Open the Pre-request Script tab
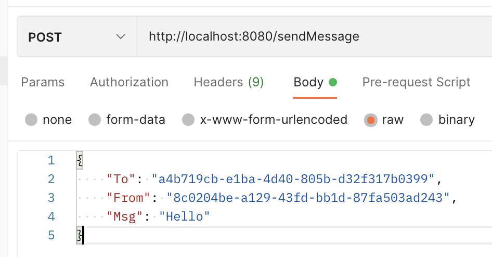The image size is (492, 257). (416, 82)
